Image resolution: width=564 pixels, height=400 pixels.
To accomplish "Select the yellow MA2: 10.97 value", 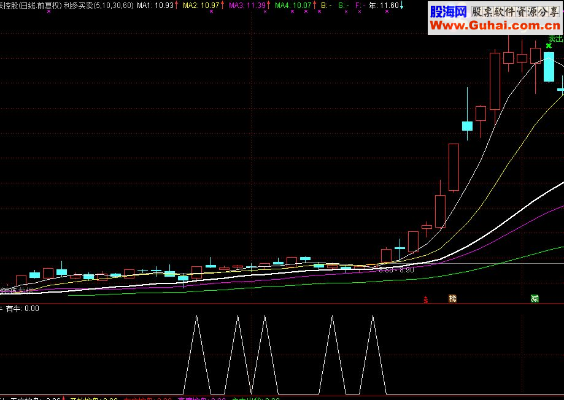I will (x=201, y=6).
